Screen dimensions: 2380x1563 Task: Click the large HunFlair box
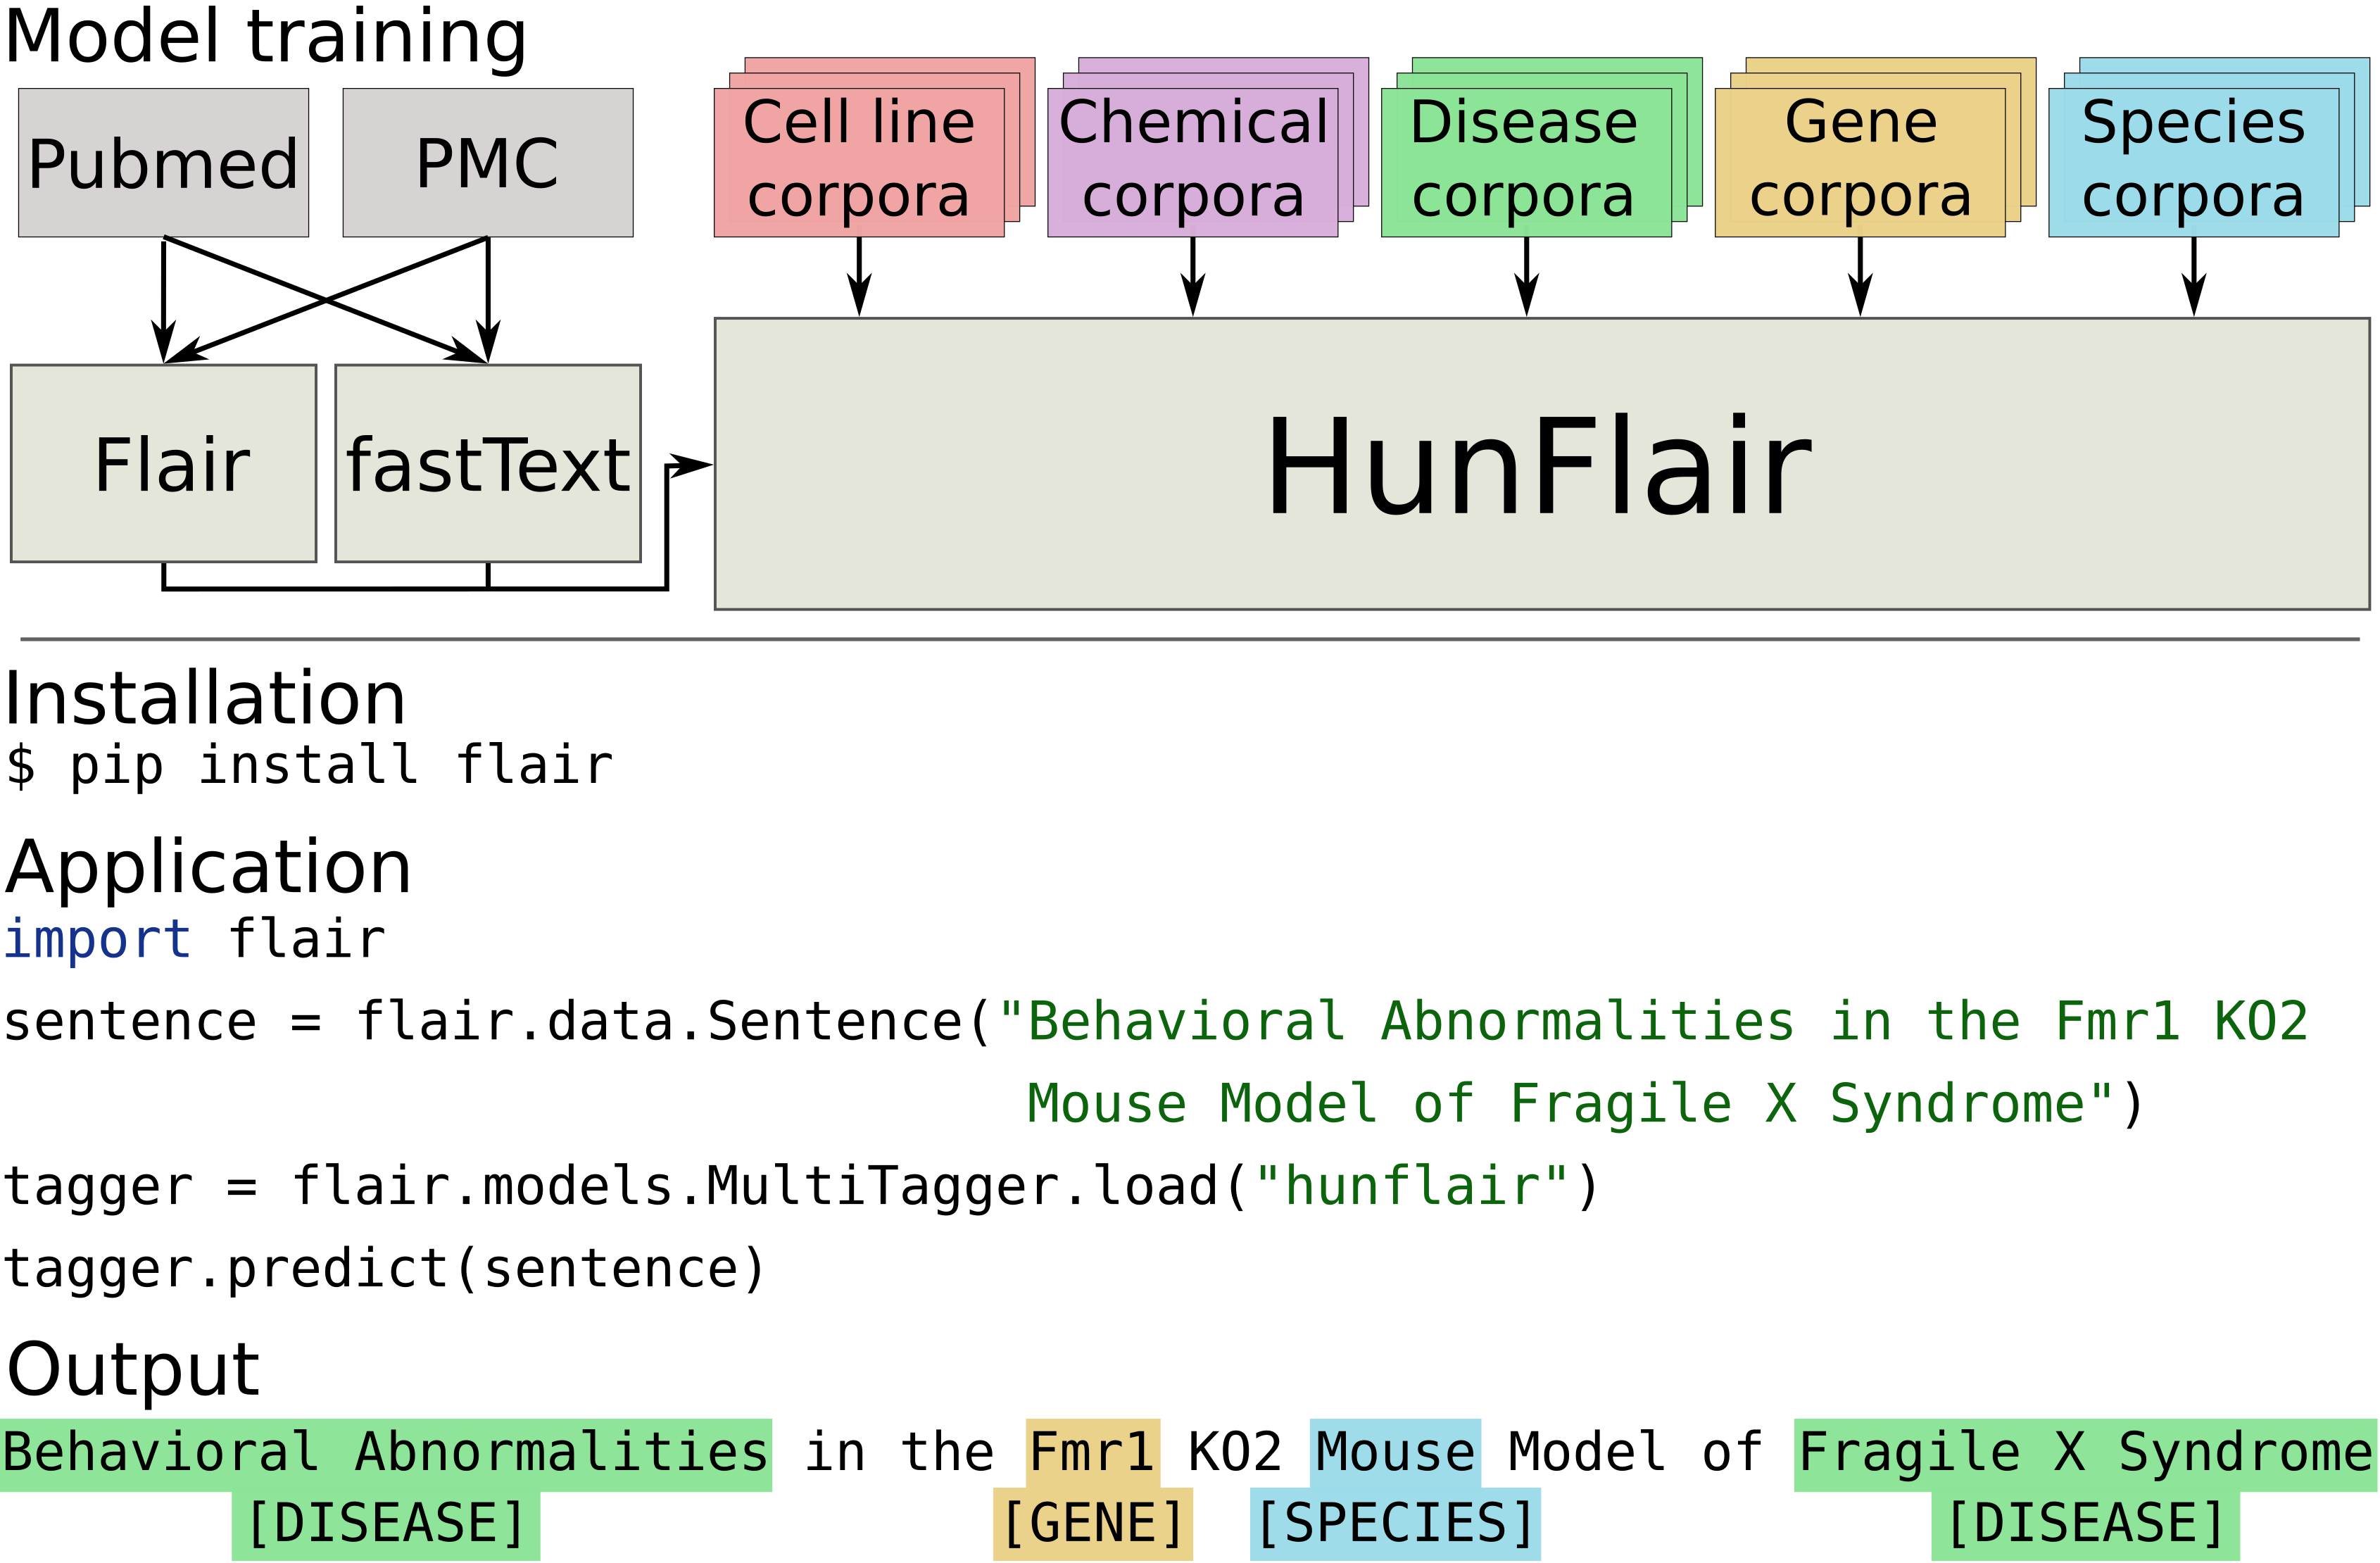point(1540,464)
